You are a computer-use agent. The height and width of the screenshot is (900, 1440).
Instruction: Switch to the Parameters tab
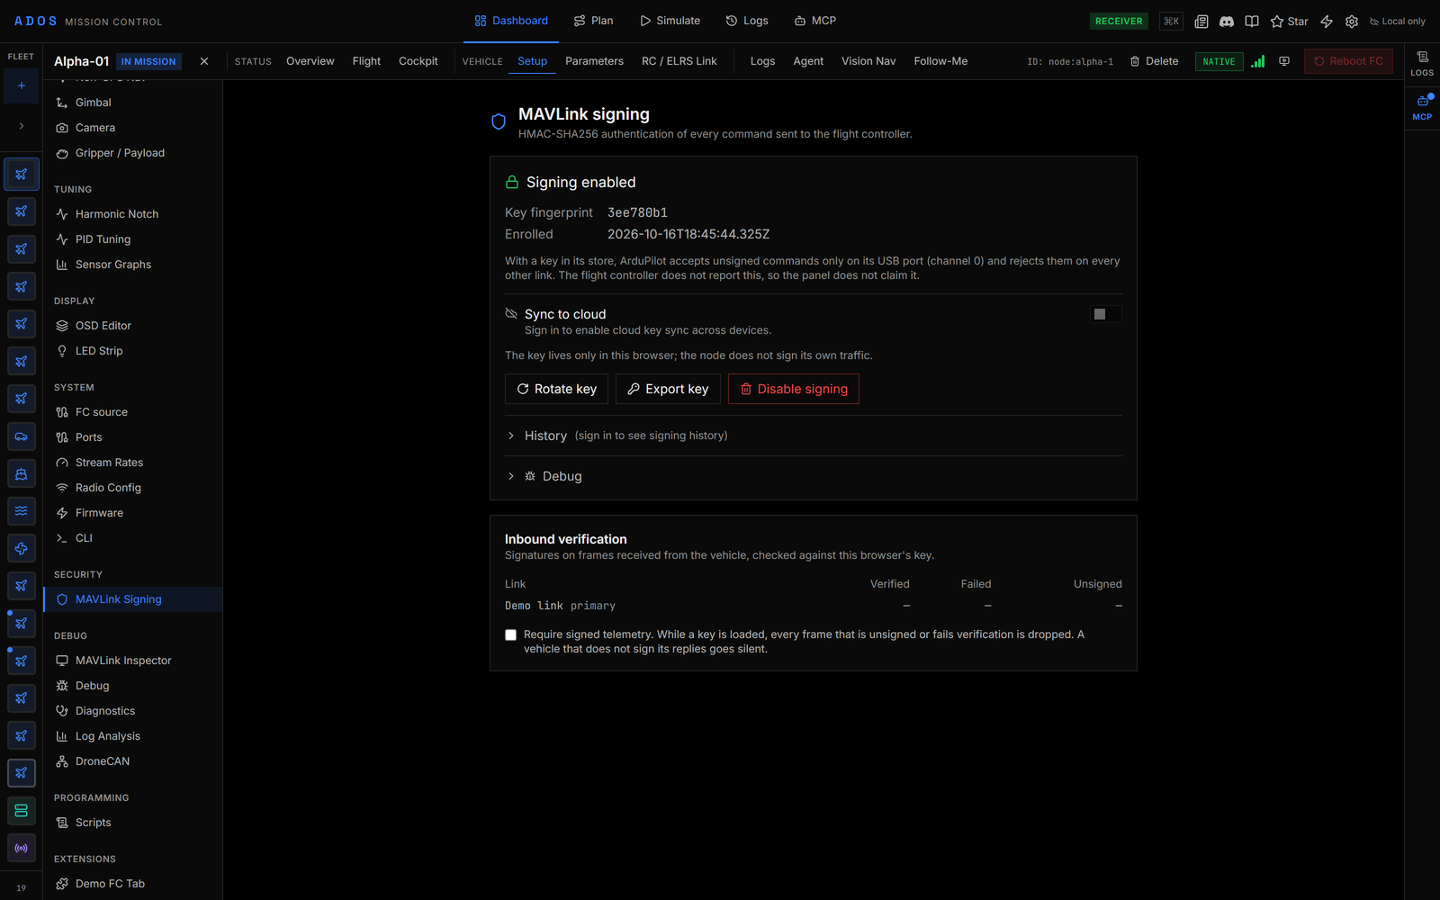594,61
